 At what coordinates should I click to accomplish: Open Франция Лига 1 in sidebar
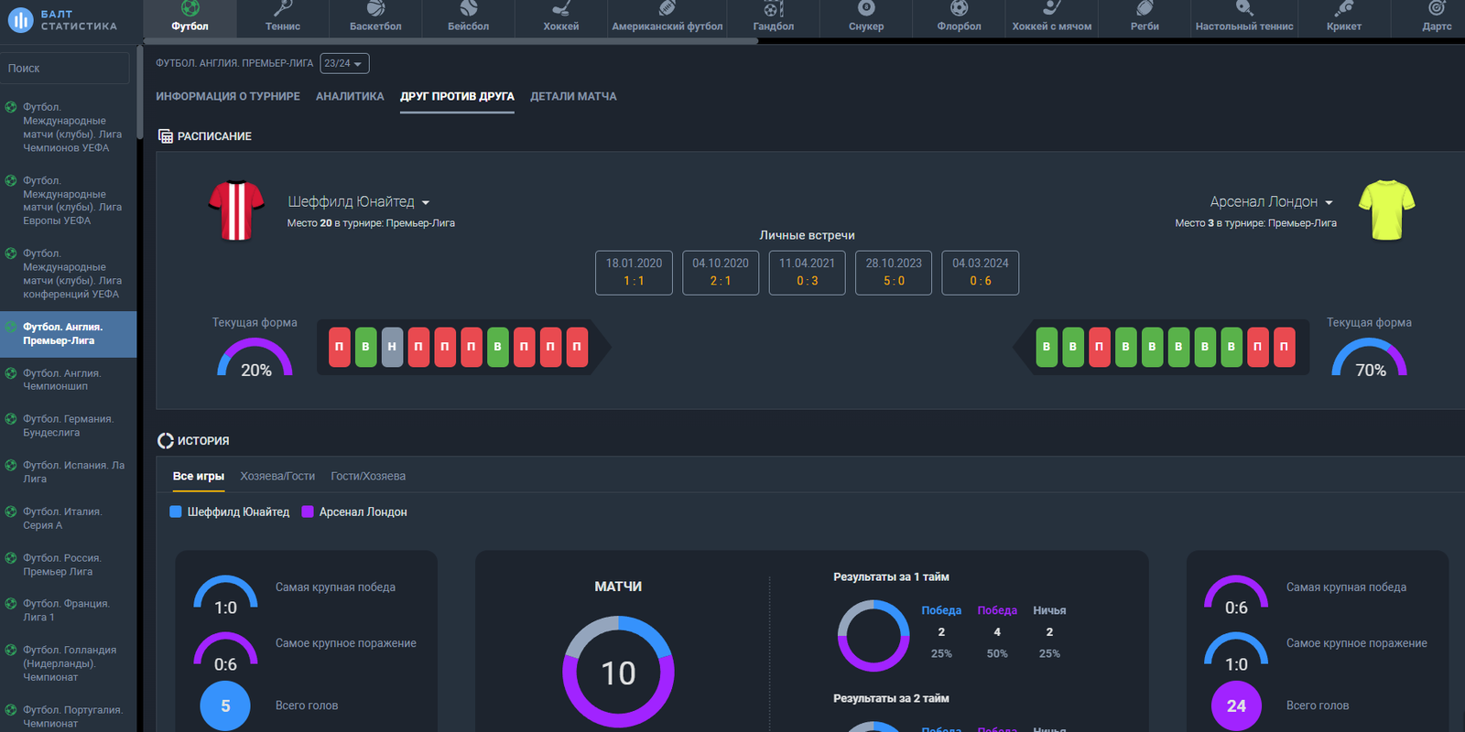click(69, 610)
